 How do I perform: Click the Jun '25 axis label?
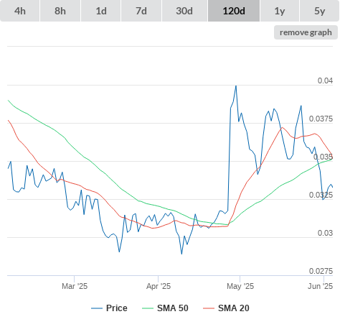click(x=321, y=286)
